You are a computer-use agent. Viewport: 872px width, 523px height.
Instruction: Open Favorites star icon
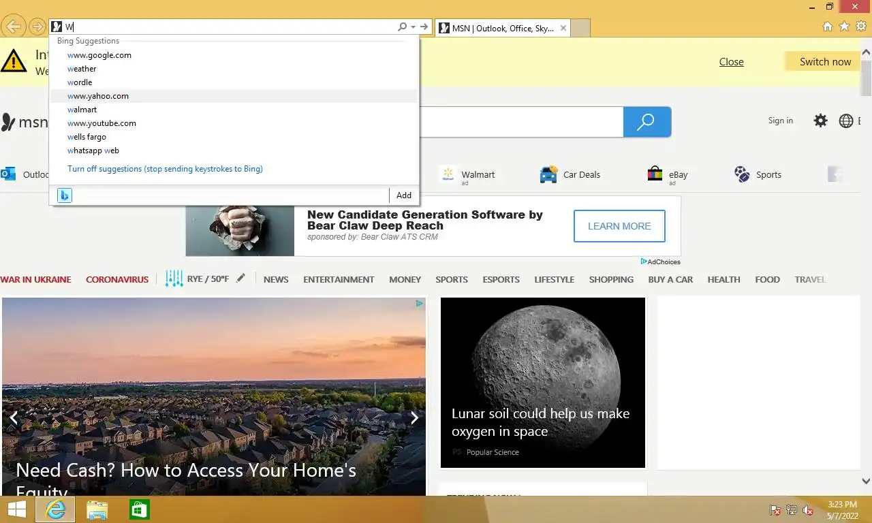844,27
